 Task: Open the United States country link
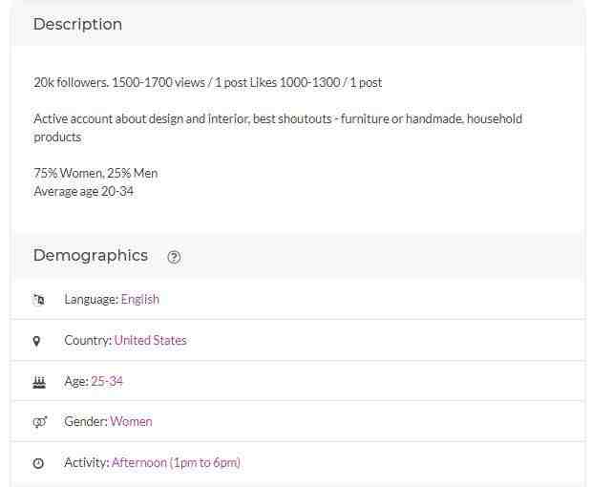(x=151, y=340)
